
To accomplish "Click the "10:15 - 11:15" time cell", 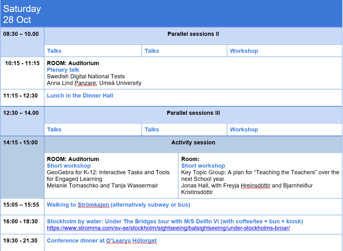I will (22, 63).
